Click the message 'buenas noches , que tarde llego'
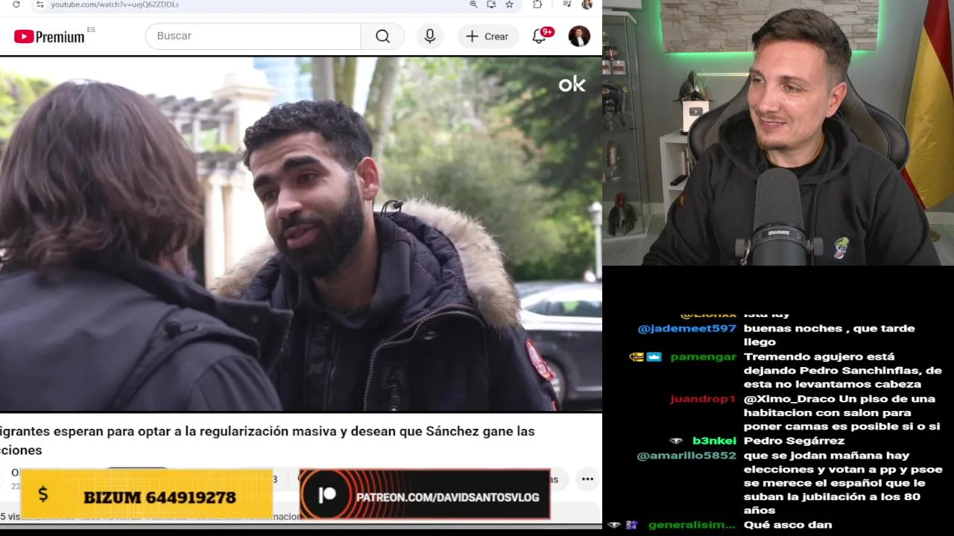Viewport: 954px width, 536px height. [x=829, y=335]
